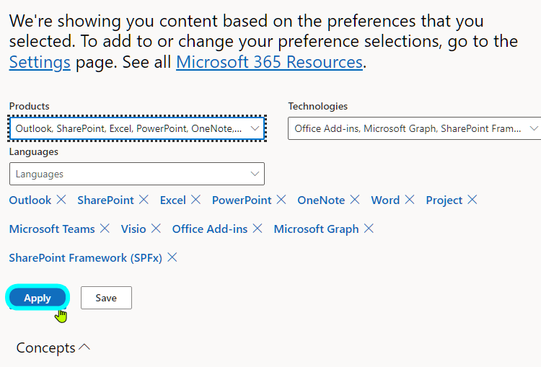
Task: Remove the Excel filter tag
Action: click(196, 200)
